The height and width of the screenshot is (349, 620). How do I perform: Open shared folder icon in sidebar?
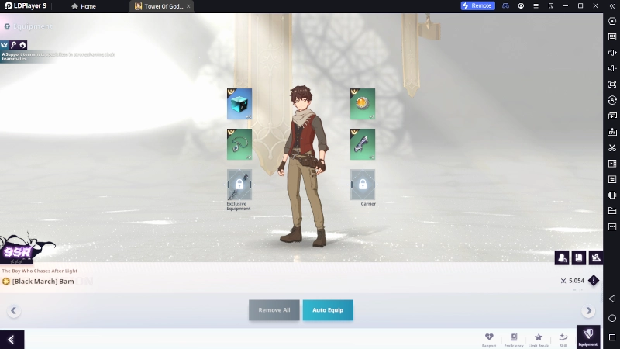pos(612,211)
